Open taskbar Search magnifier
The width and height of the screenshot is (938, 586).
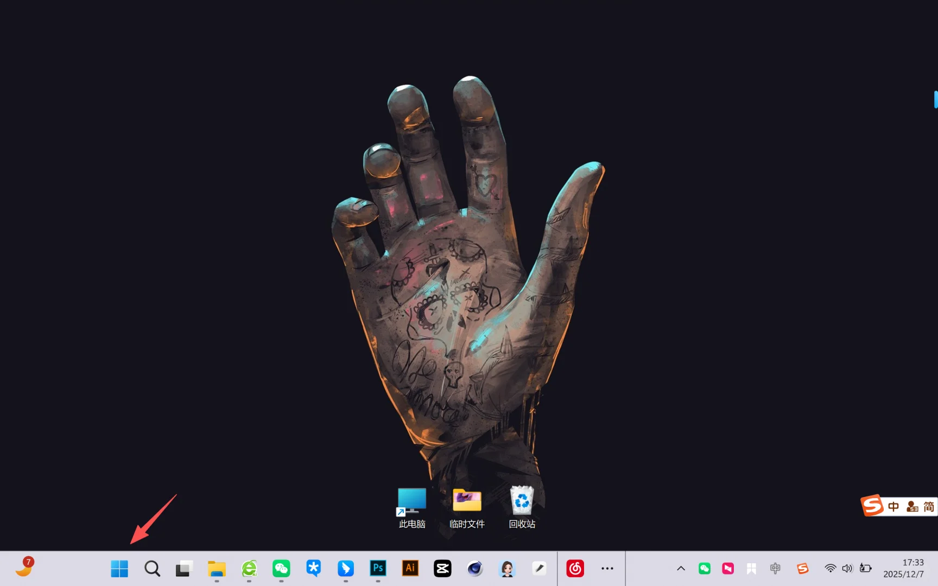point(152,569)
